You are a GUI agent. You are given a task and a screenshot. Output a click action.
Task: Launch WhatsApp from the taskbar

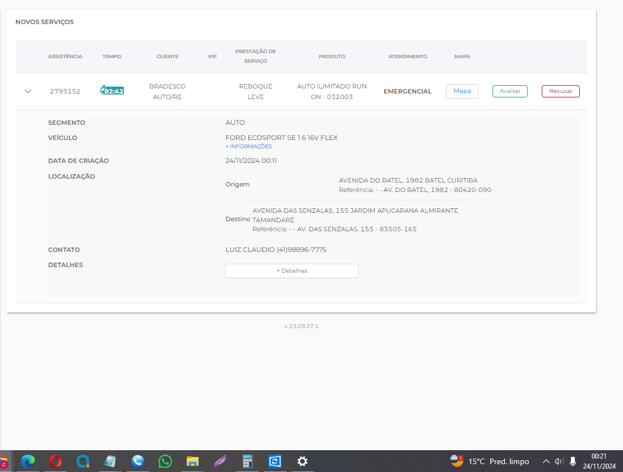point(165,461)
